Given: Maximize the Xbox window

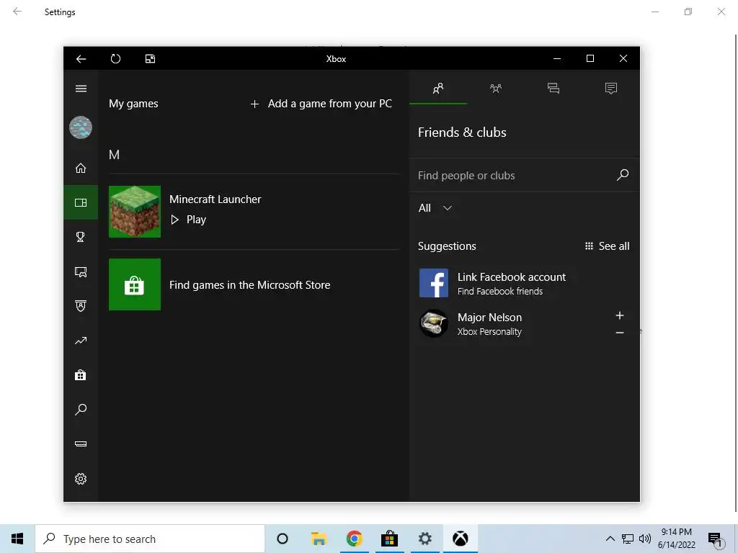Looking at the screenshot, I should [x=590, y=58].
